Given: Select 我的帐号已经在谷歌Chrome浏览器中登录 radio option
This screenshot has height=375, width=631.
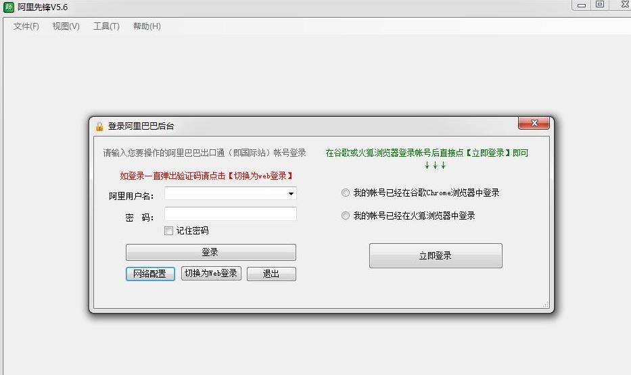Looking at the screenshot, I should click(346, 193).
